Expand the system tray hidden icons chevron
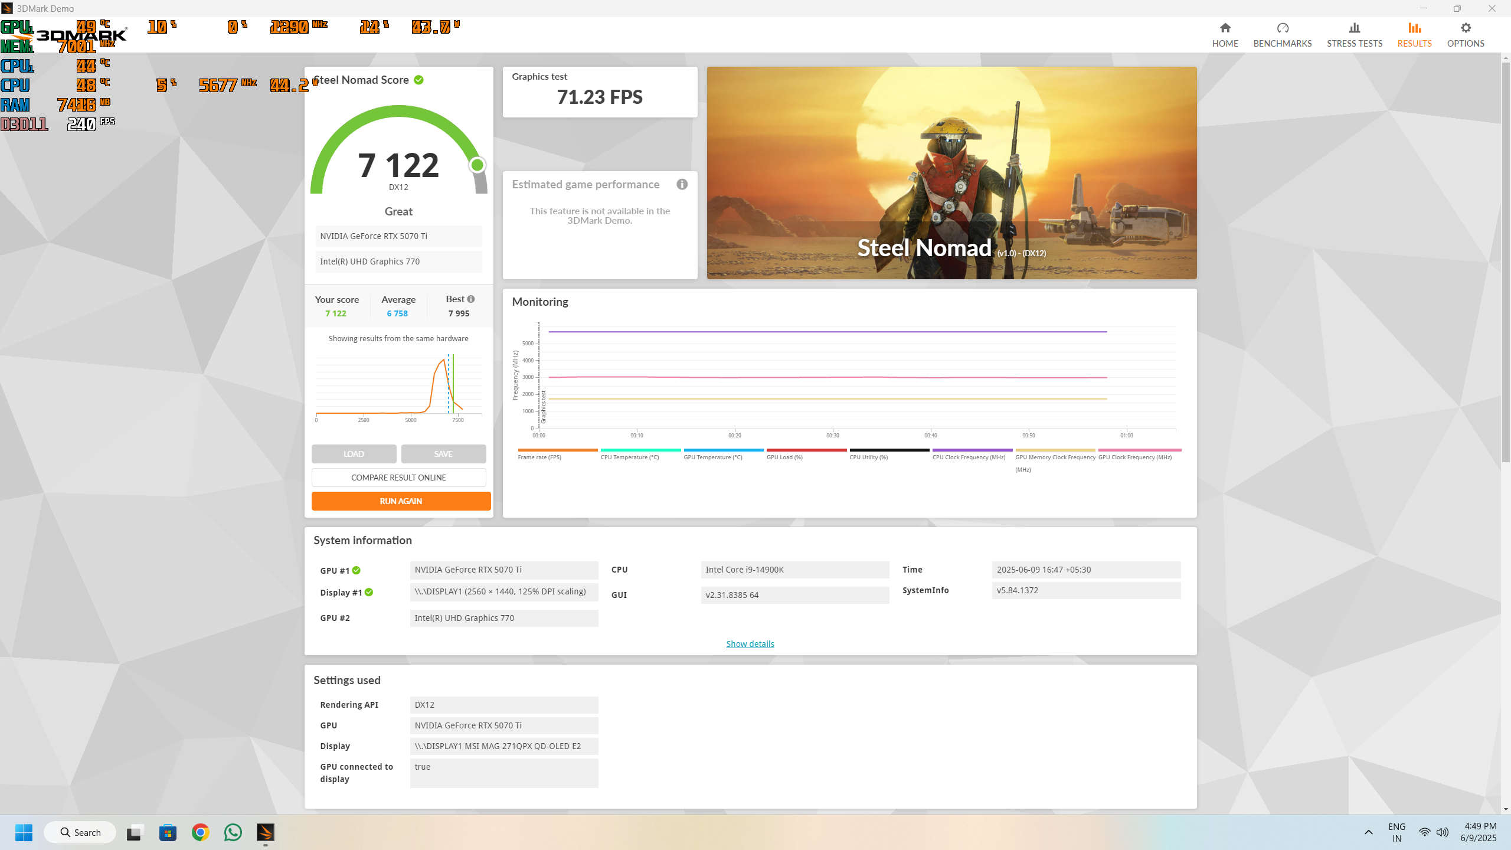 tap(1368, 832)
